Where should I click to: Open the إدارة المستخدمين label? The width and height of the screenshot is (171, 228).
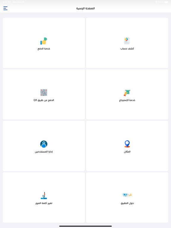coord(44,152)
